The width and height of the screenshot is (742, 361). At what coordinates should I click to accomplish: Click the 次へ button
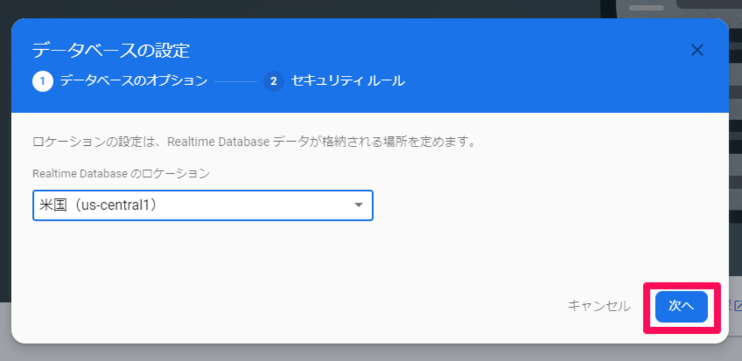click(681, 306)
